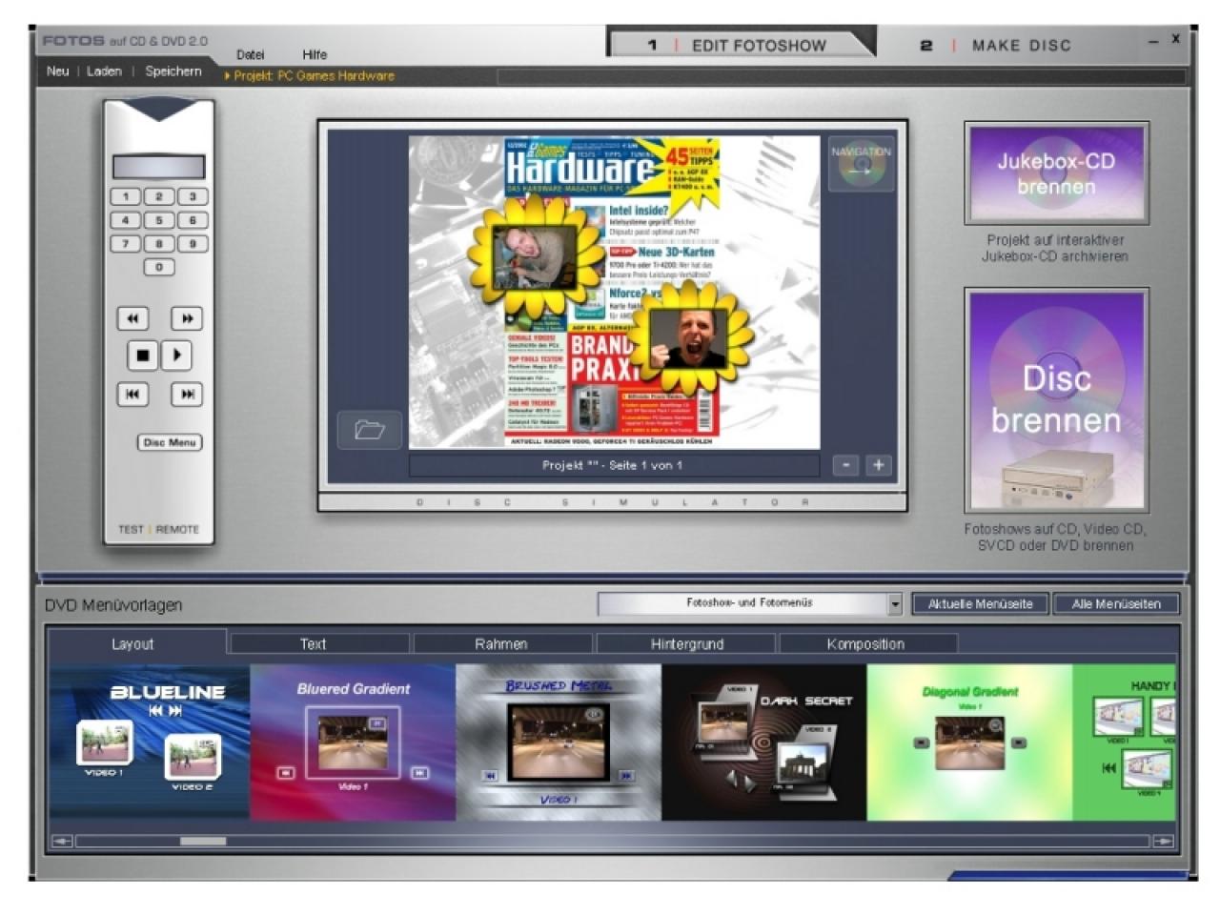Choose the Blueline menu template
The width and height of the screenshot is (1220, 915).
click(150, 742)
